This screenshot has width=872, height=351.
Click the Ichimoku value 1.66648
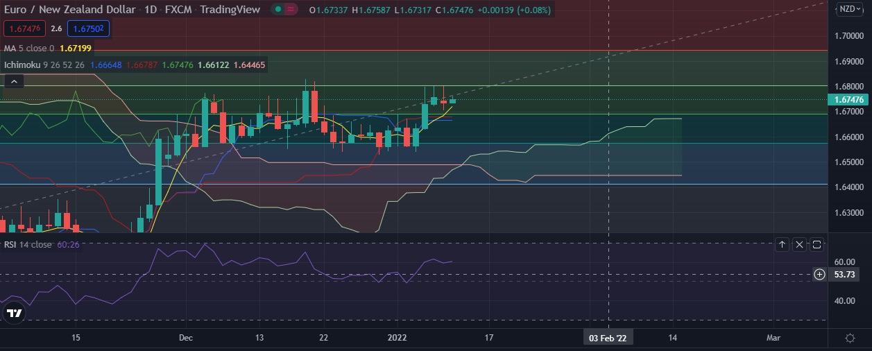pyautogui.click(x=106, y=65)
